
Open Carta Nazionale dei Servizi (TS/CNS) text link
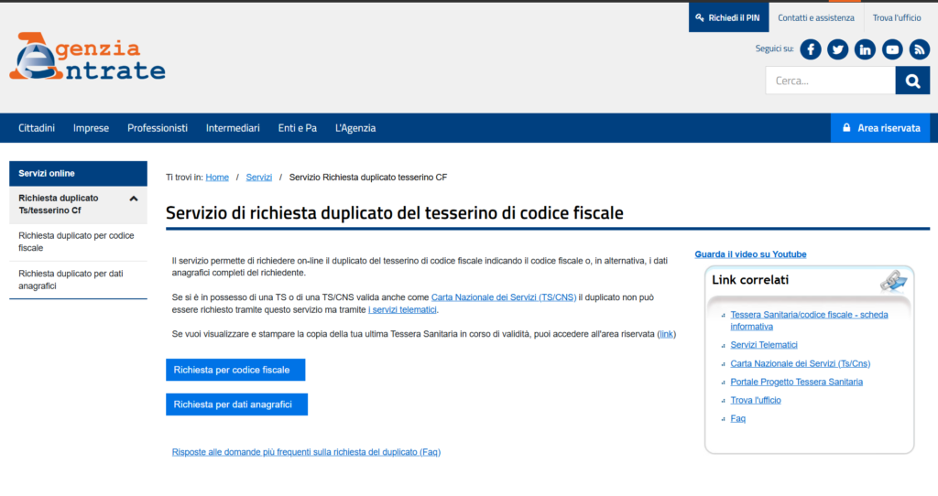tap(504, 297)
